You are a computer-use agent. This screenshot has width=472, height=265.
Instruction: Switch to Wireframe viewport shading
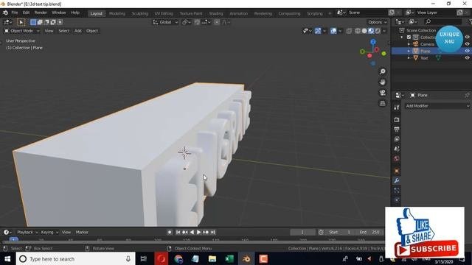pyautogui.click(x=358, y=31)
